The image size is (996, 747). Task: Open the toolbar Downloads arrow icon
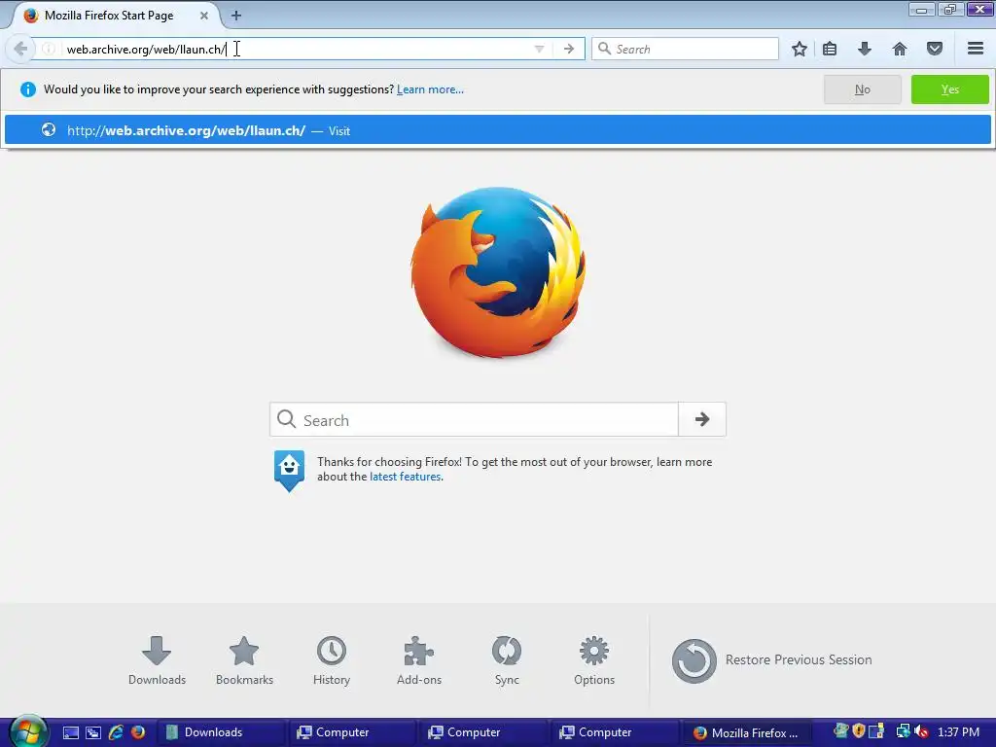tap(865, 49)
